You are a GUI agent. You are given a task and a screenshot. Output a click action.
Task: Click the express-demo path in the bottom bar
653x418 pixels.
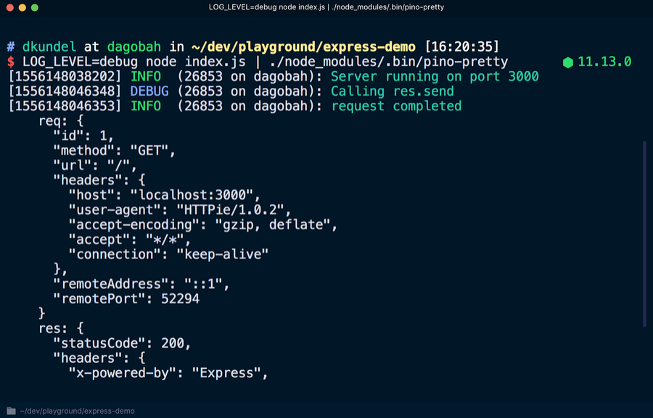[77, 411]
